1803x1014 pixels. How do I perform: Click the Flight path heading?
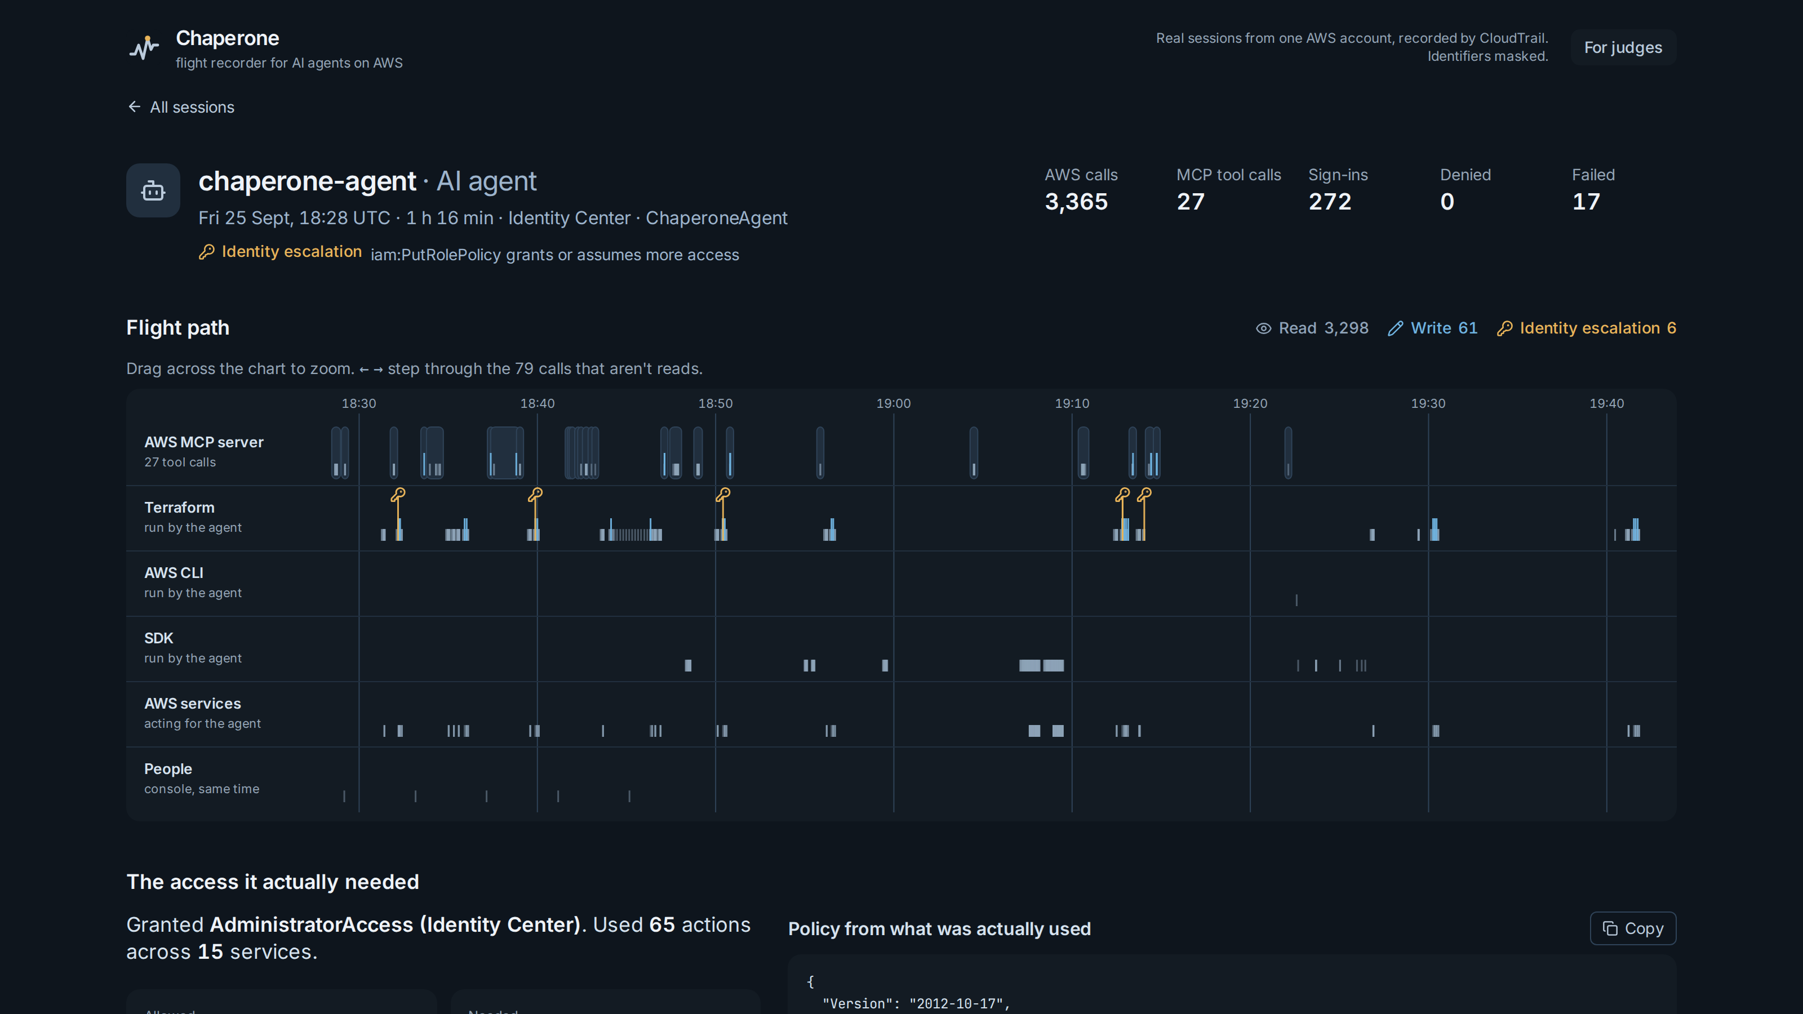(x=178, y=327)
